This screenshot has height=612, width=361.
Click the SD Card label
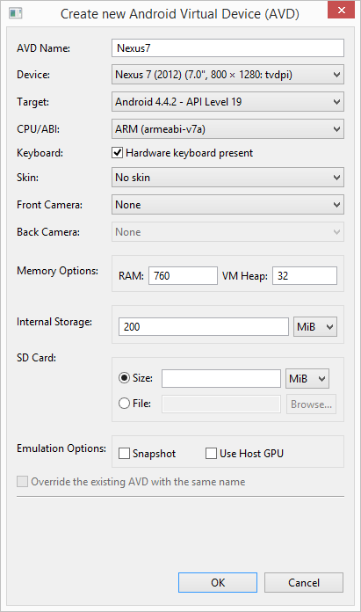36,358
